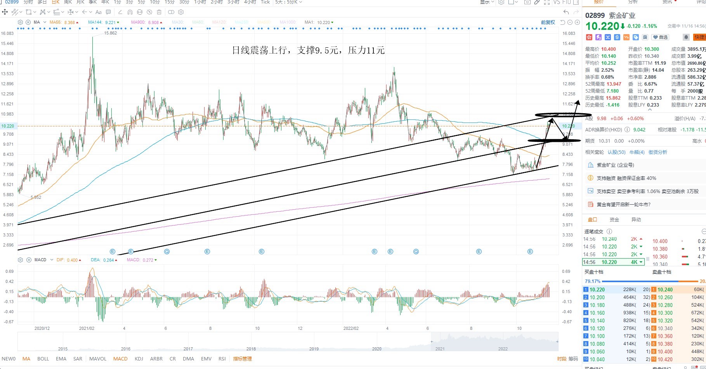Open the 街货分析 link
Image resolution: width=706 pixels, height=369 pixels.
[x=658, y=152]
